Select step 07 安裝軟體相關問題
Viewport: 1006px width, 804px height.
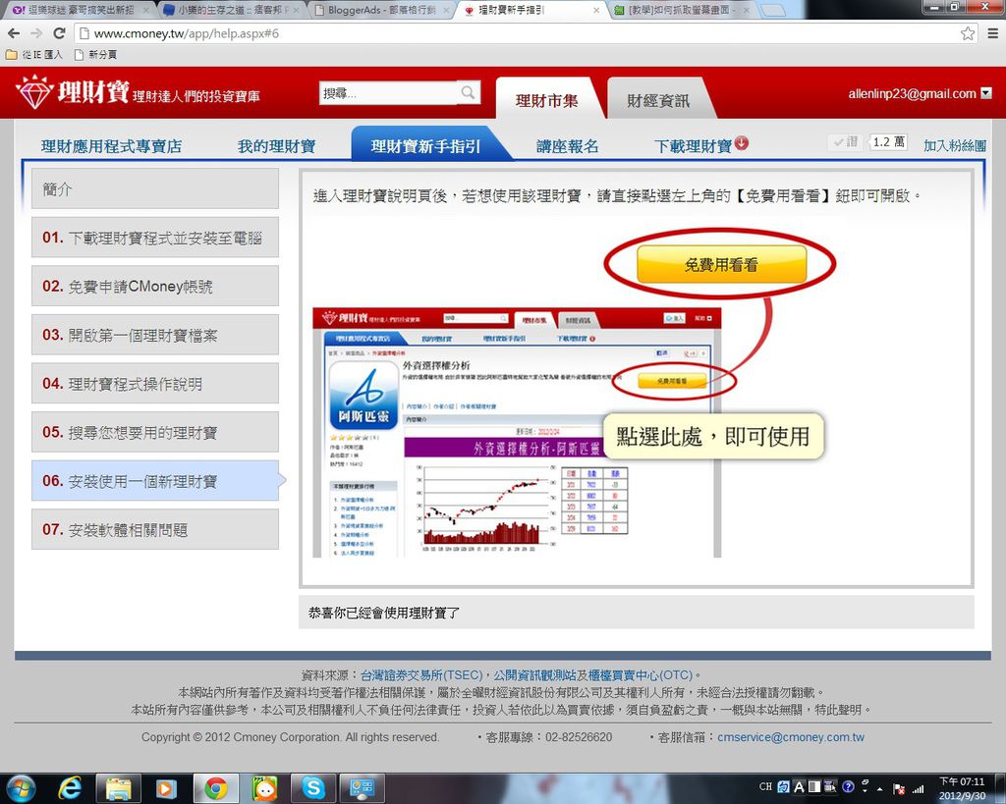tap(154, 529)
